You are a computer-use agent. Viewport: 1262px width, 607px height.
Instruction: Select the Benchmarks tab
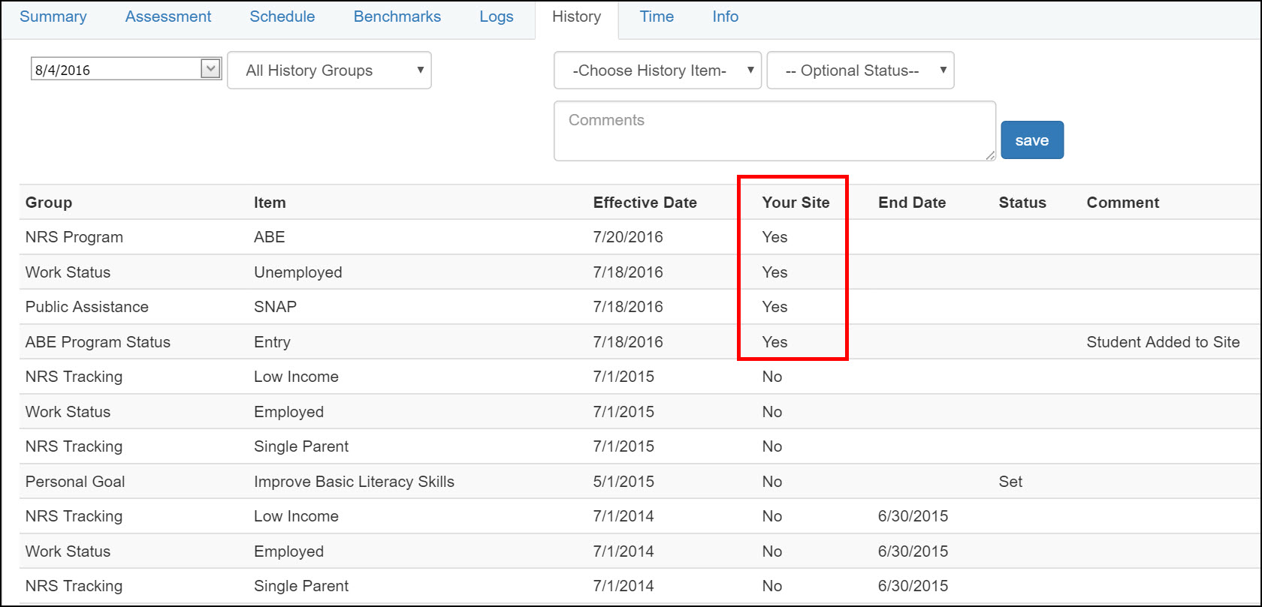click(397, 17)
